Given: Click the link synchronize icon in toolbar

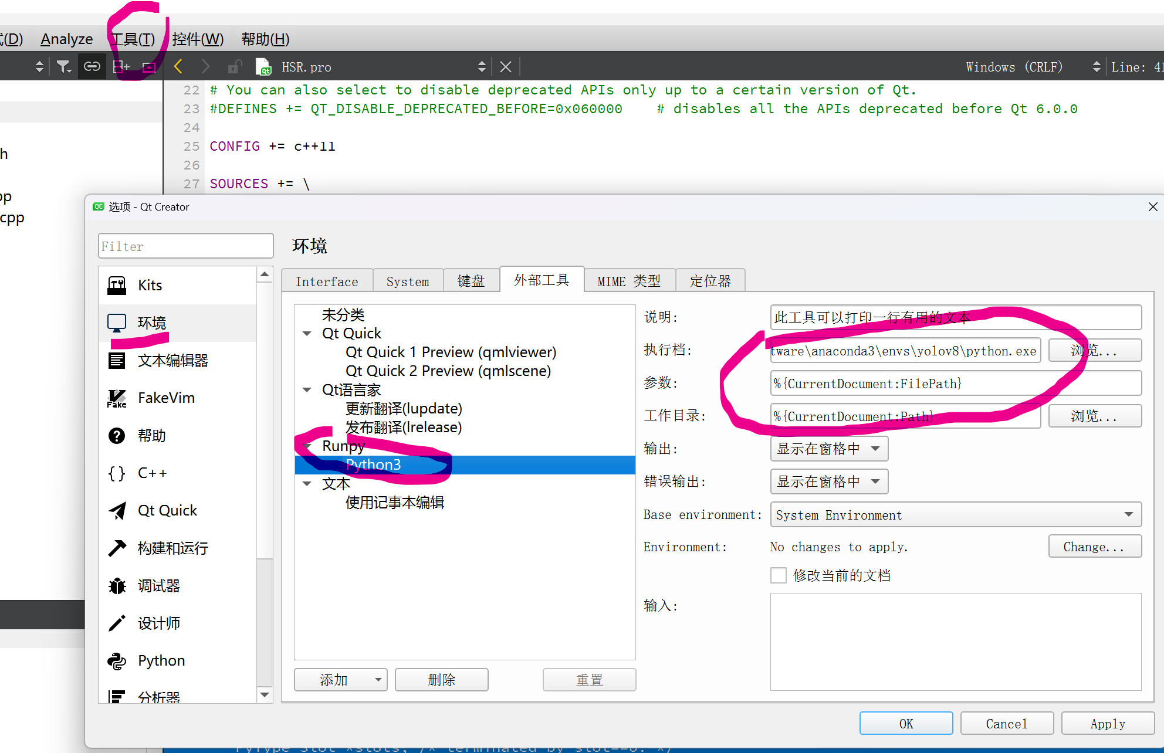Looking at the screenshot, I should [x=92, y=66].
